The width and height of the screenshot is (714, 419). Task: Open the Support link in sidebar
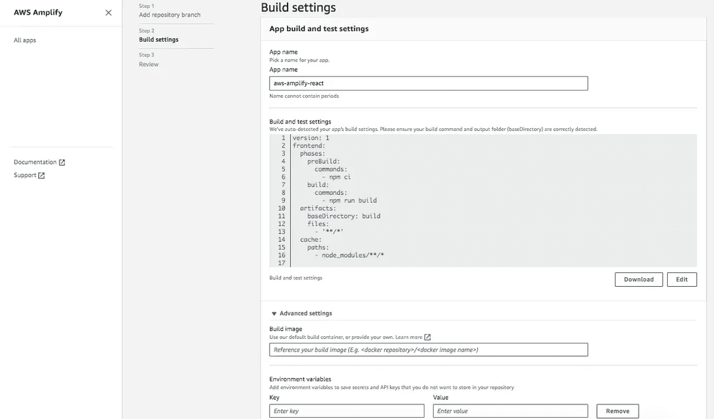coord(25,176)
